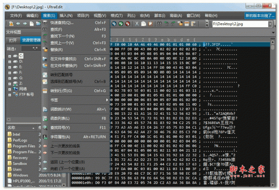279x190 pixels.
Task: Select the Users folder
Action: 17,170
